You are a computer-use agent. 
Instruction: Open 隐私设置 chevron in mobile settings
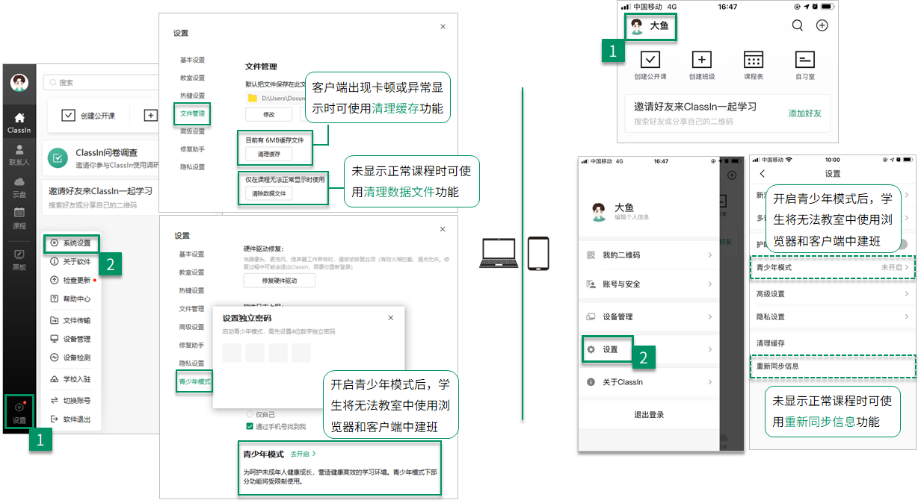(908, 317)
